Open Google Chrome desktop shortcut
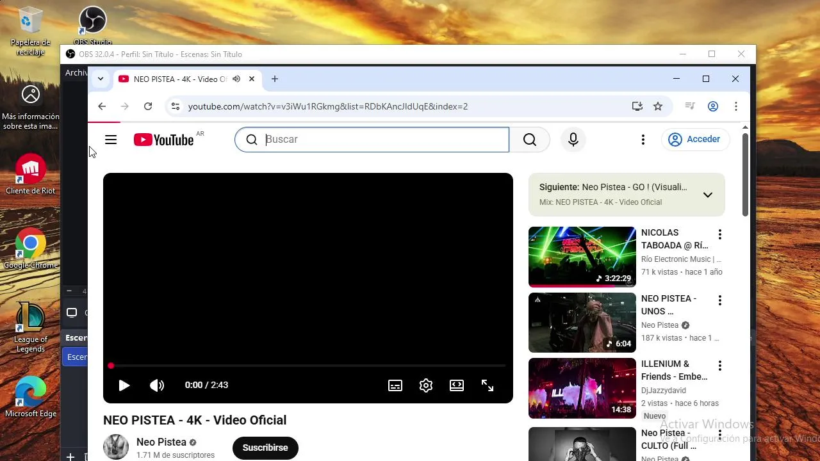Screen dimensions: 820x461 (30, 249)
